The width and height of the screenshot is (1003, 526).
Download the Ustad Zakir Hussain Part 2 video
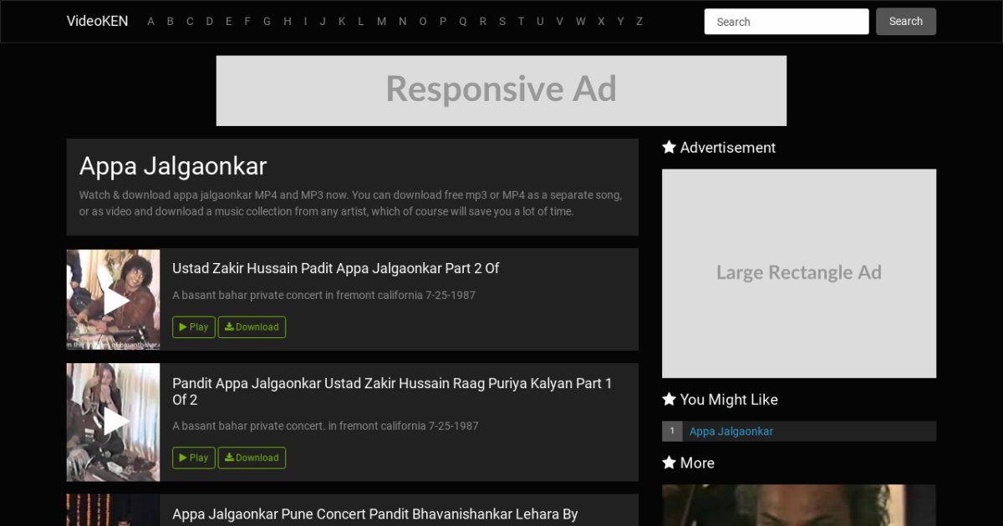pos(252,327)
